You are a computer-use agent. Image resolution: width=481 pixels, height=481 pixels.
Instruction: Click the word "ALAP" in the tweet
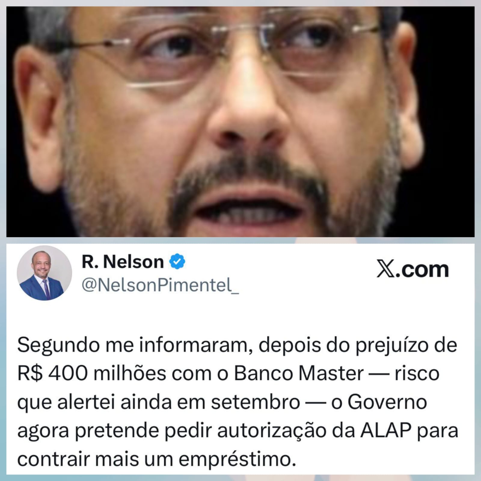[386, 431]
